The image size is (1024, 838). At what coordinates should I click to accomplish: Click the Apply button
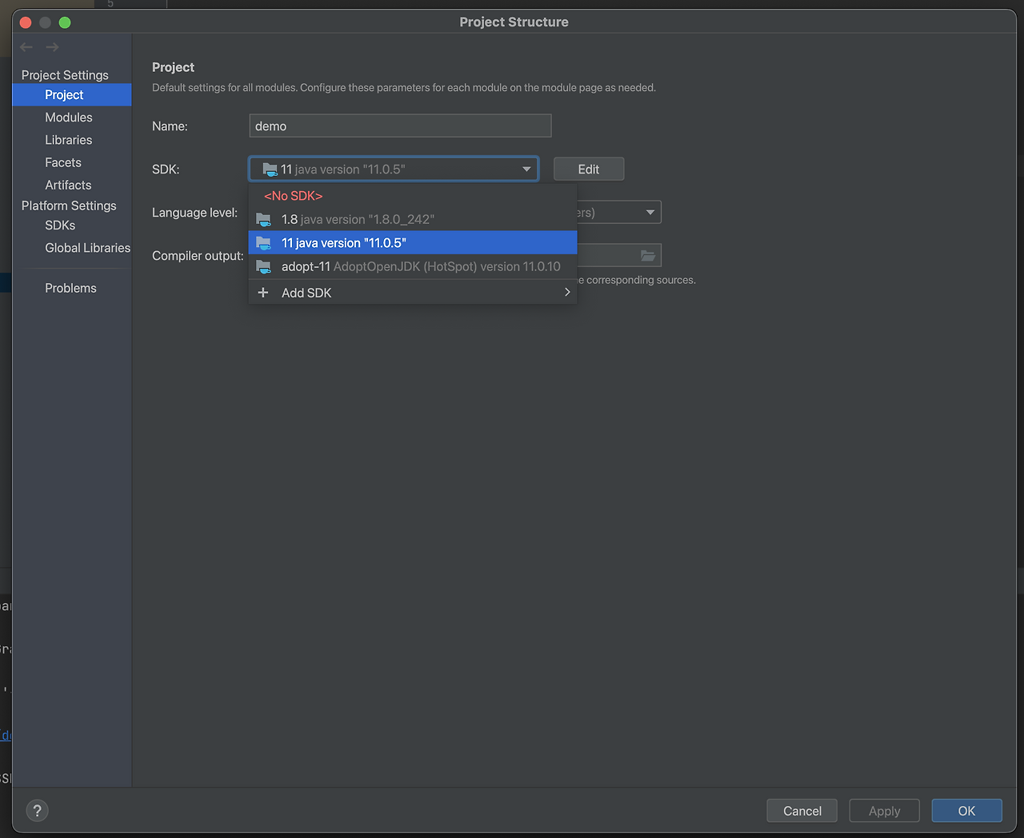point(884,811)
